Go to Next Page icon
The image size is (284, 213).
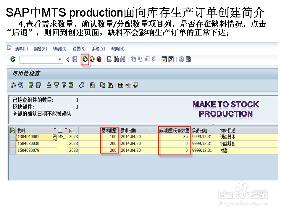(x=147, y=59)
